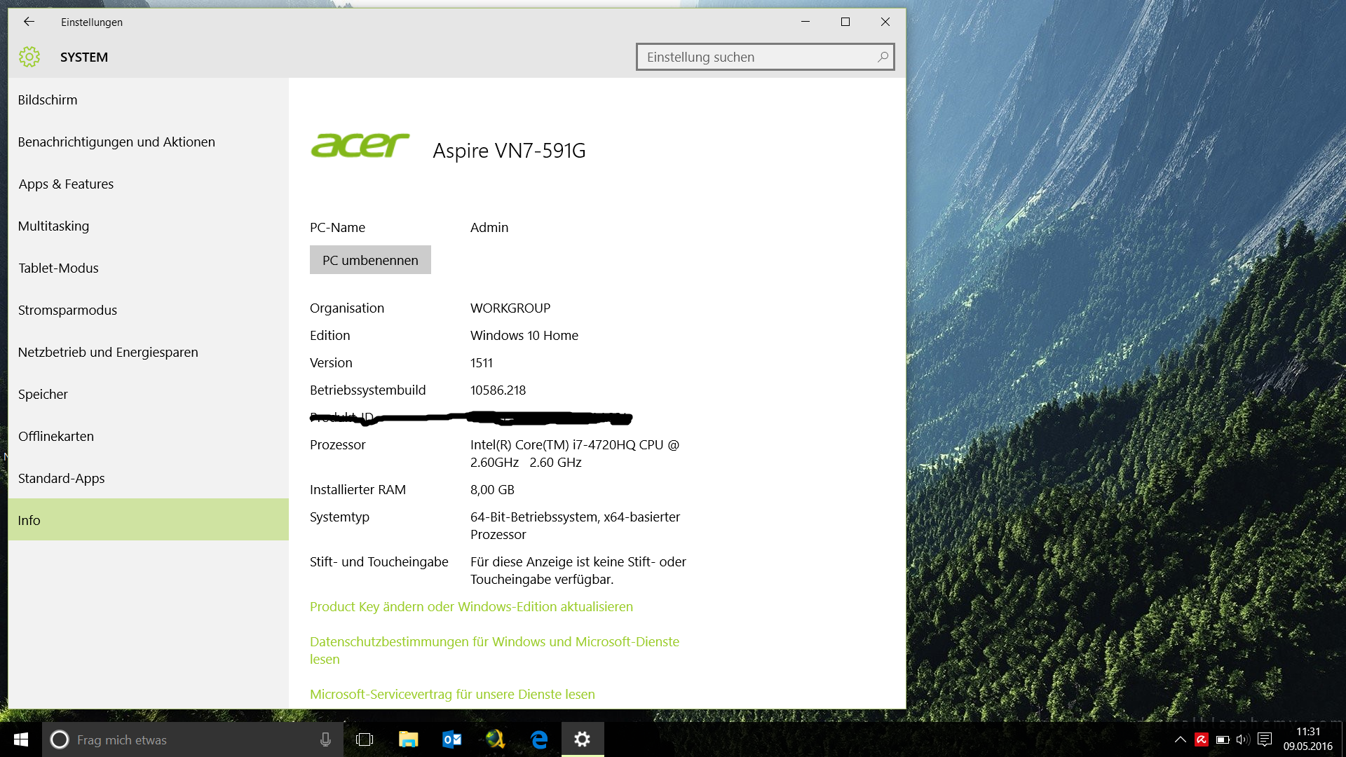Open Outlook from the taskbar
Viewport: 1346px width, 757px height.
(452, 739)
